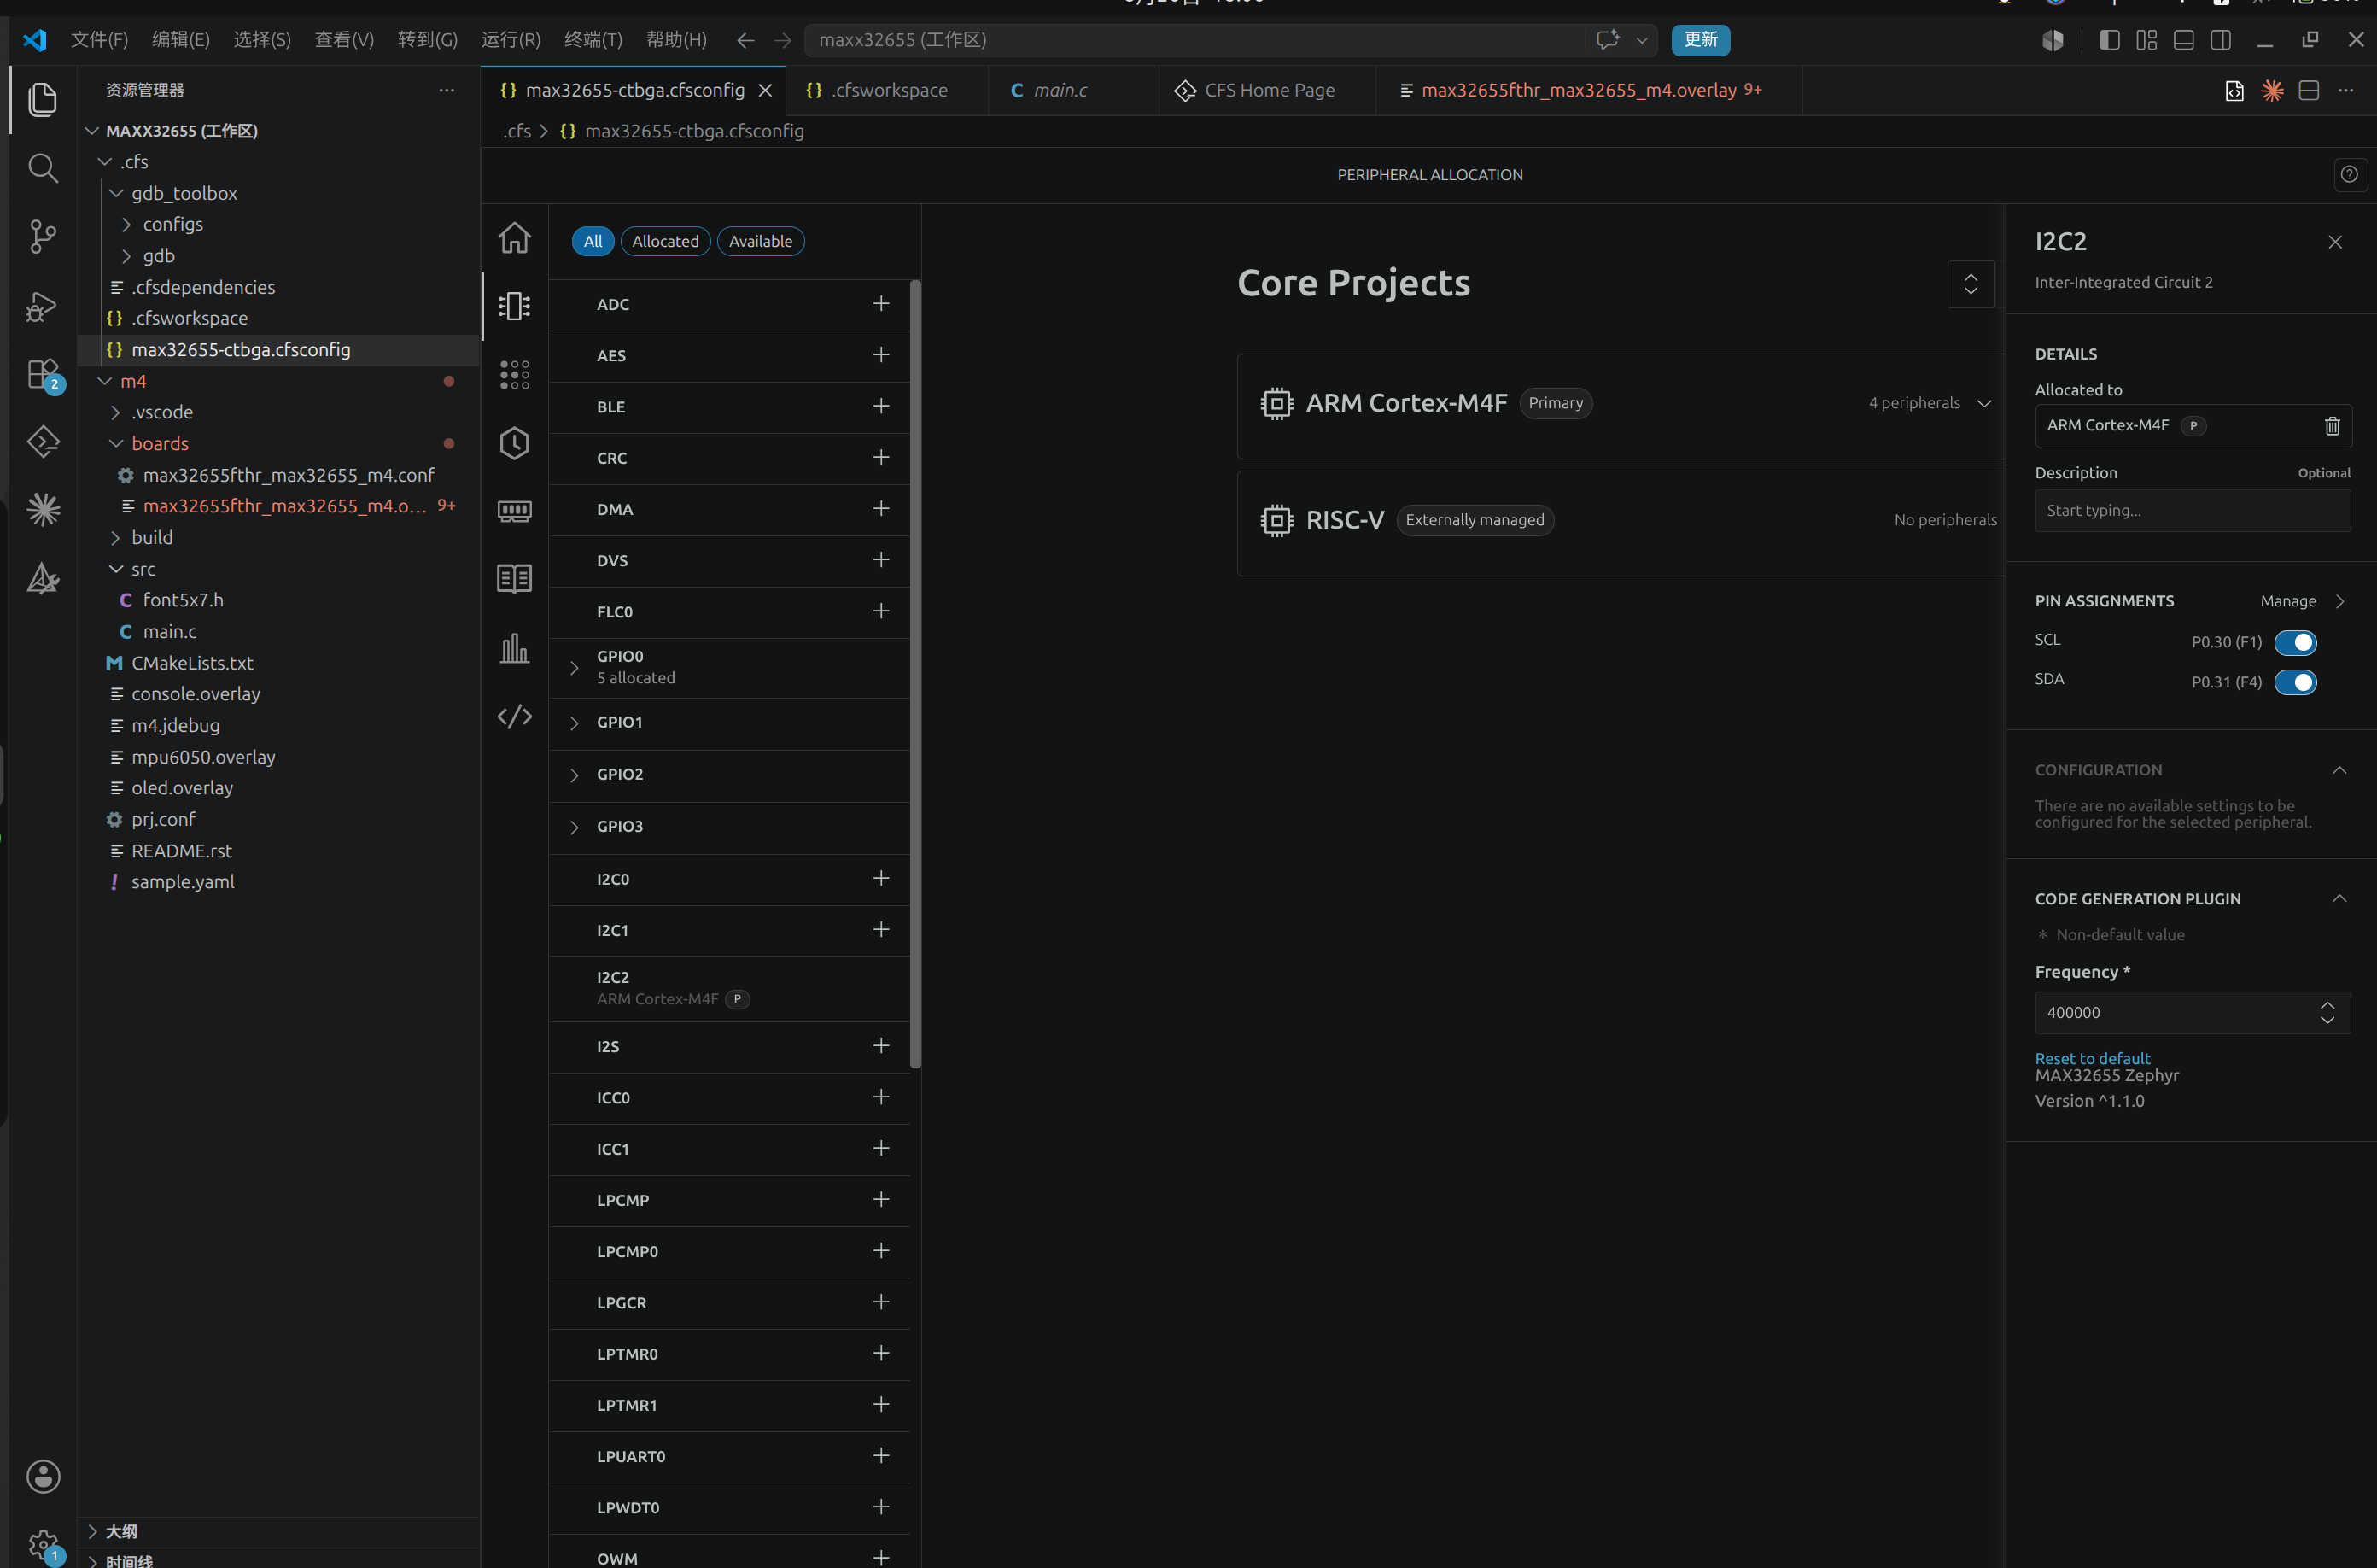Image resolution: width=2377 pixels, height=1568 pixels.
Task: Open the 文件(F) menu
Action: pos(99,40)
